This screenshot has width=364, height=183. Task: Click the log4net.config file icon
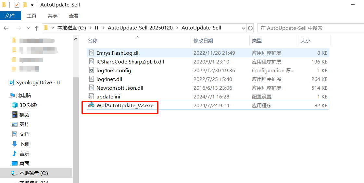[91, 70]
